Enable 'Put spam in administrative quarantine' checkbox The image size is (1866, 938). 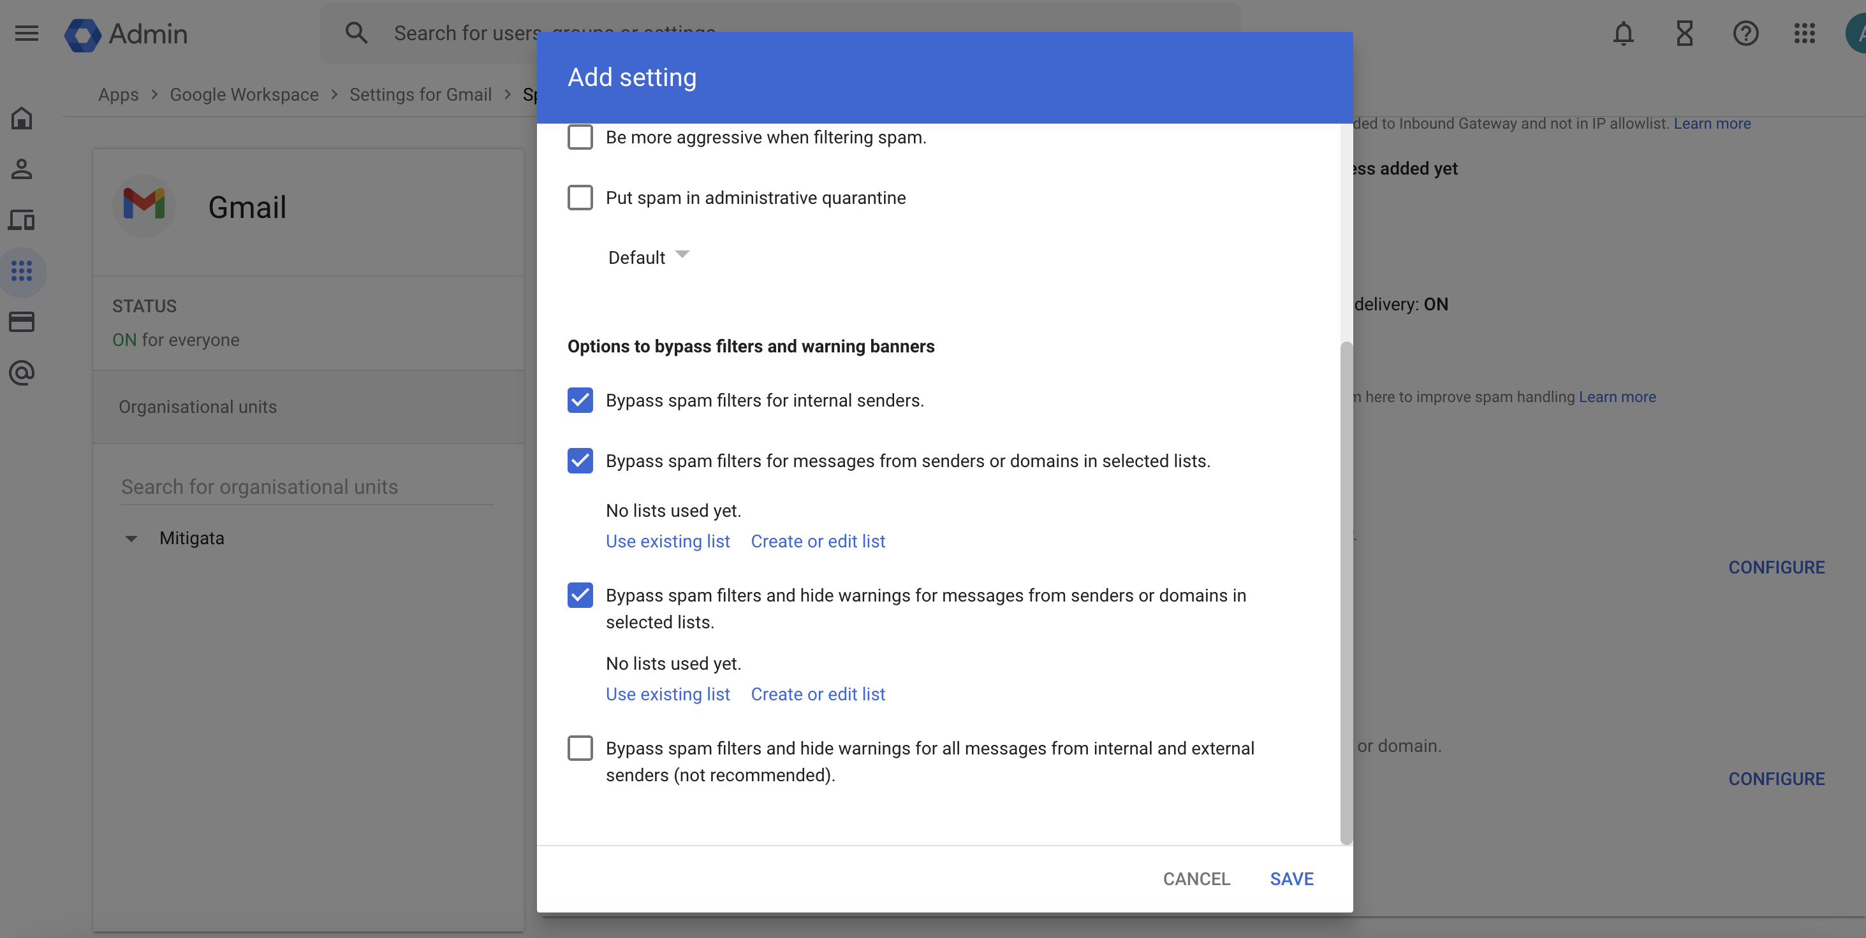click(x=579, y=198)
